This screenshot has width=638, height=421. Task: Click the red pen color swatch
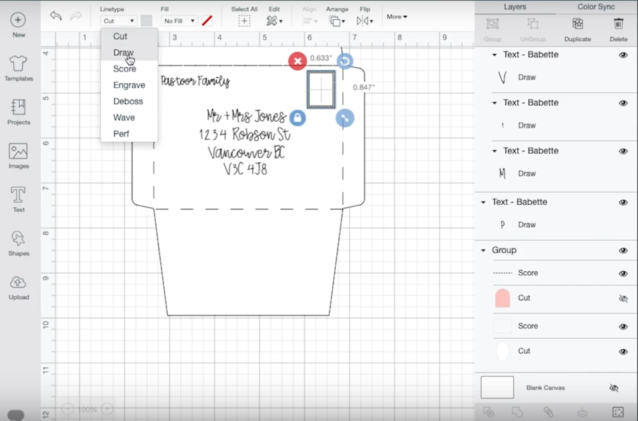pyautogui.click(x=207, y=21)
